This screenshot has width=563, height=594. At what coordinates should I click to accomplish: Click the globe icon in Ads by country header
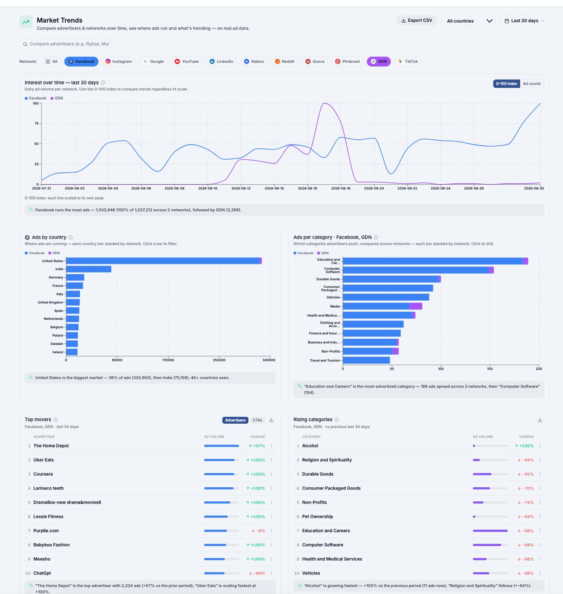27,238
